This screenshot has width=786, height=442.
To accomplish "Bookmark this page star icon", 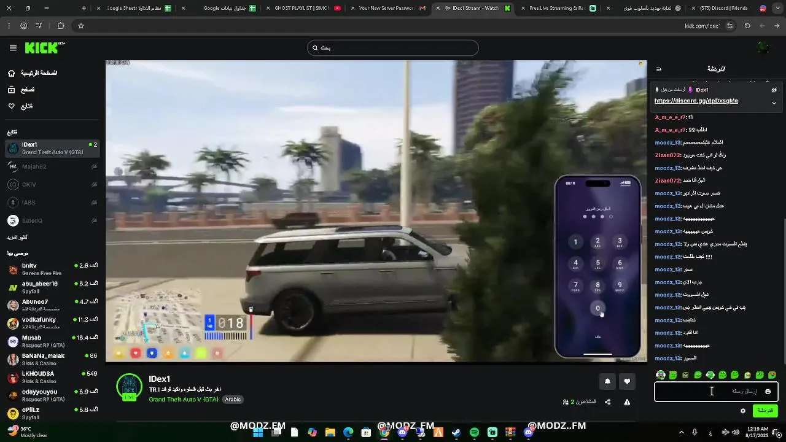I will point(80,26).
